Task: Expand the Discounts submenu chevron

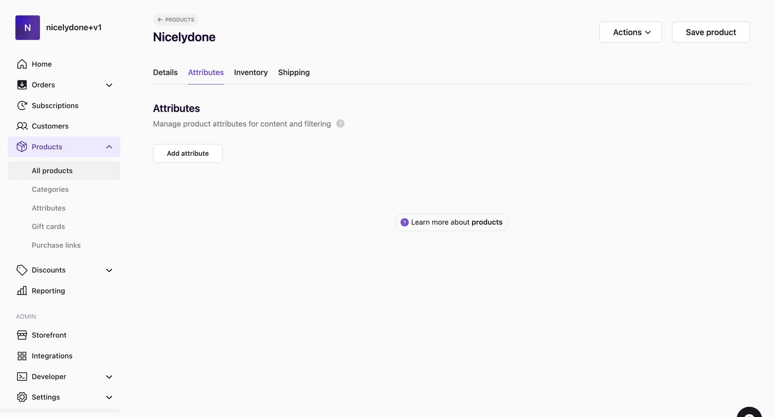Action: click(109, 270)
